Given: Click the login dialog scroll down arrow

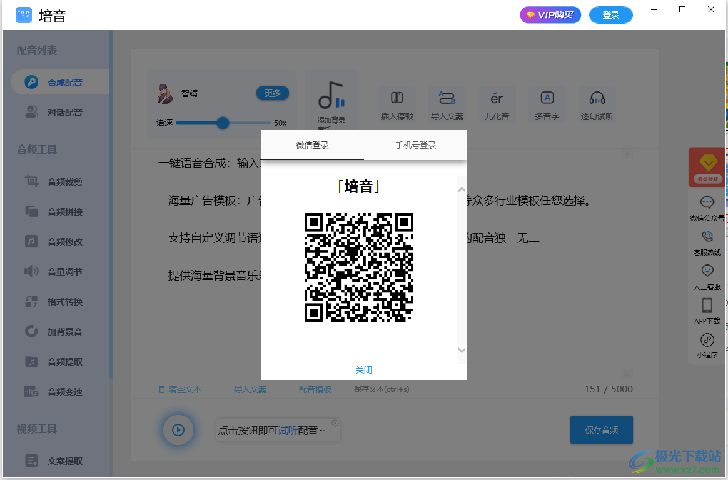Looking at the screenshot, I should tap(462, 350).
